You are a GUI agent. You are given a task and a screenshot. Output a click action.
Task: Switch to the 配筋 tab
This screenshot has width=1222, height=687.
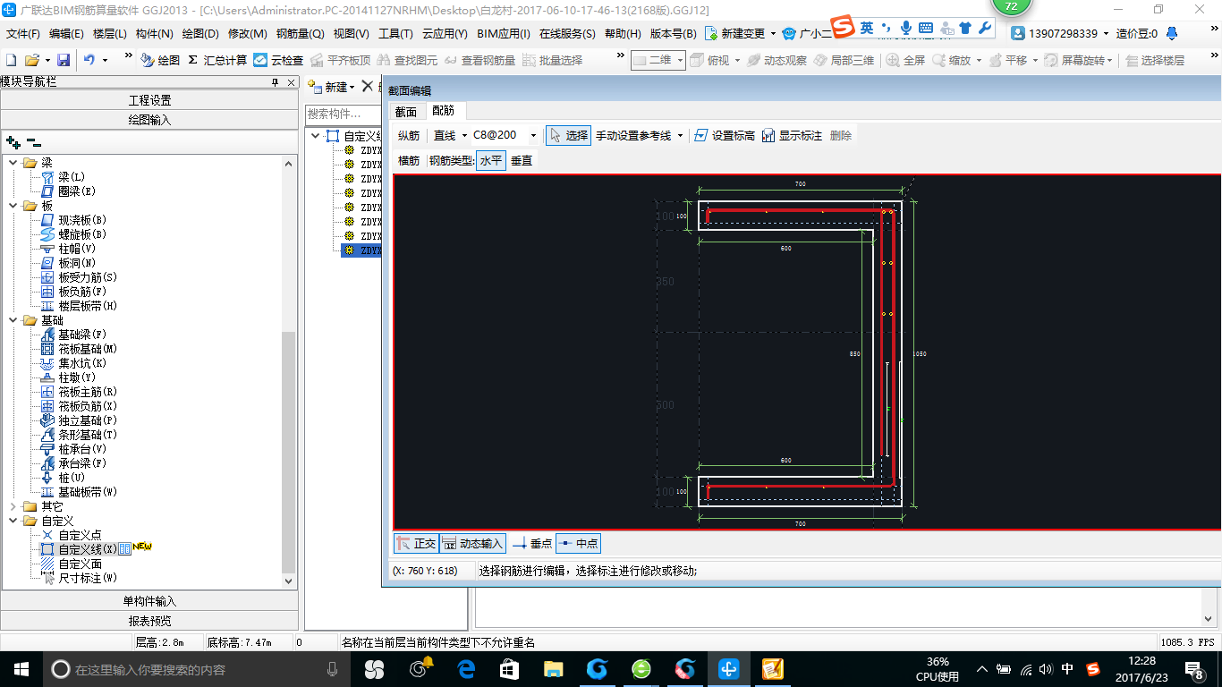click(x=443, y=111)
